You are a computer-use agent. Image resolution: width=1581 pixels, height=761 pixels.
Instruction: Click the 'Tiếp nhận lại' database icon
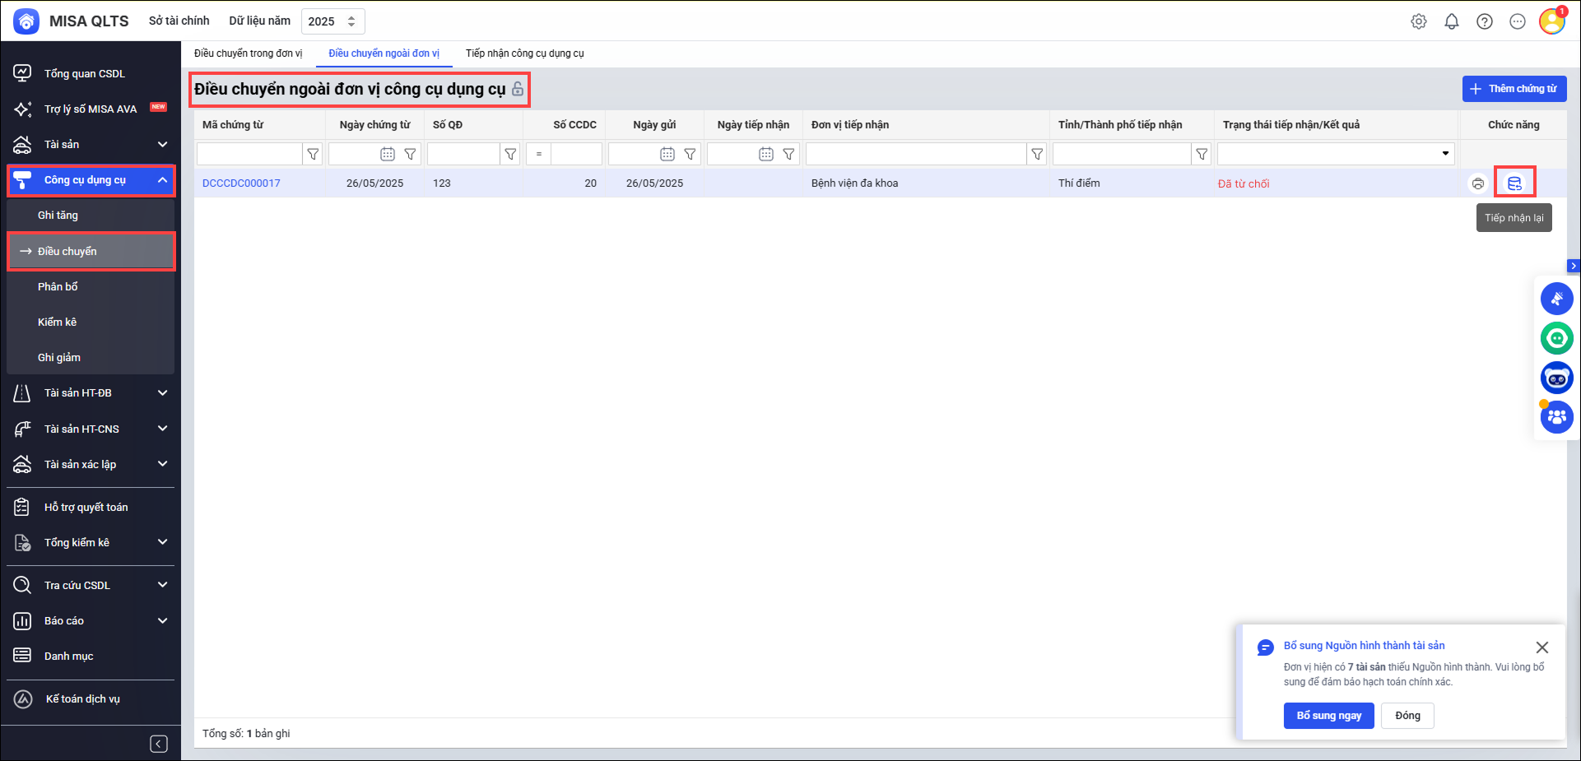pos(1514,183)
